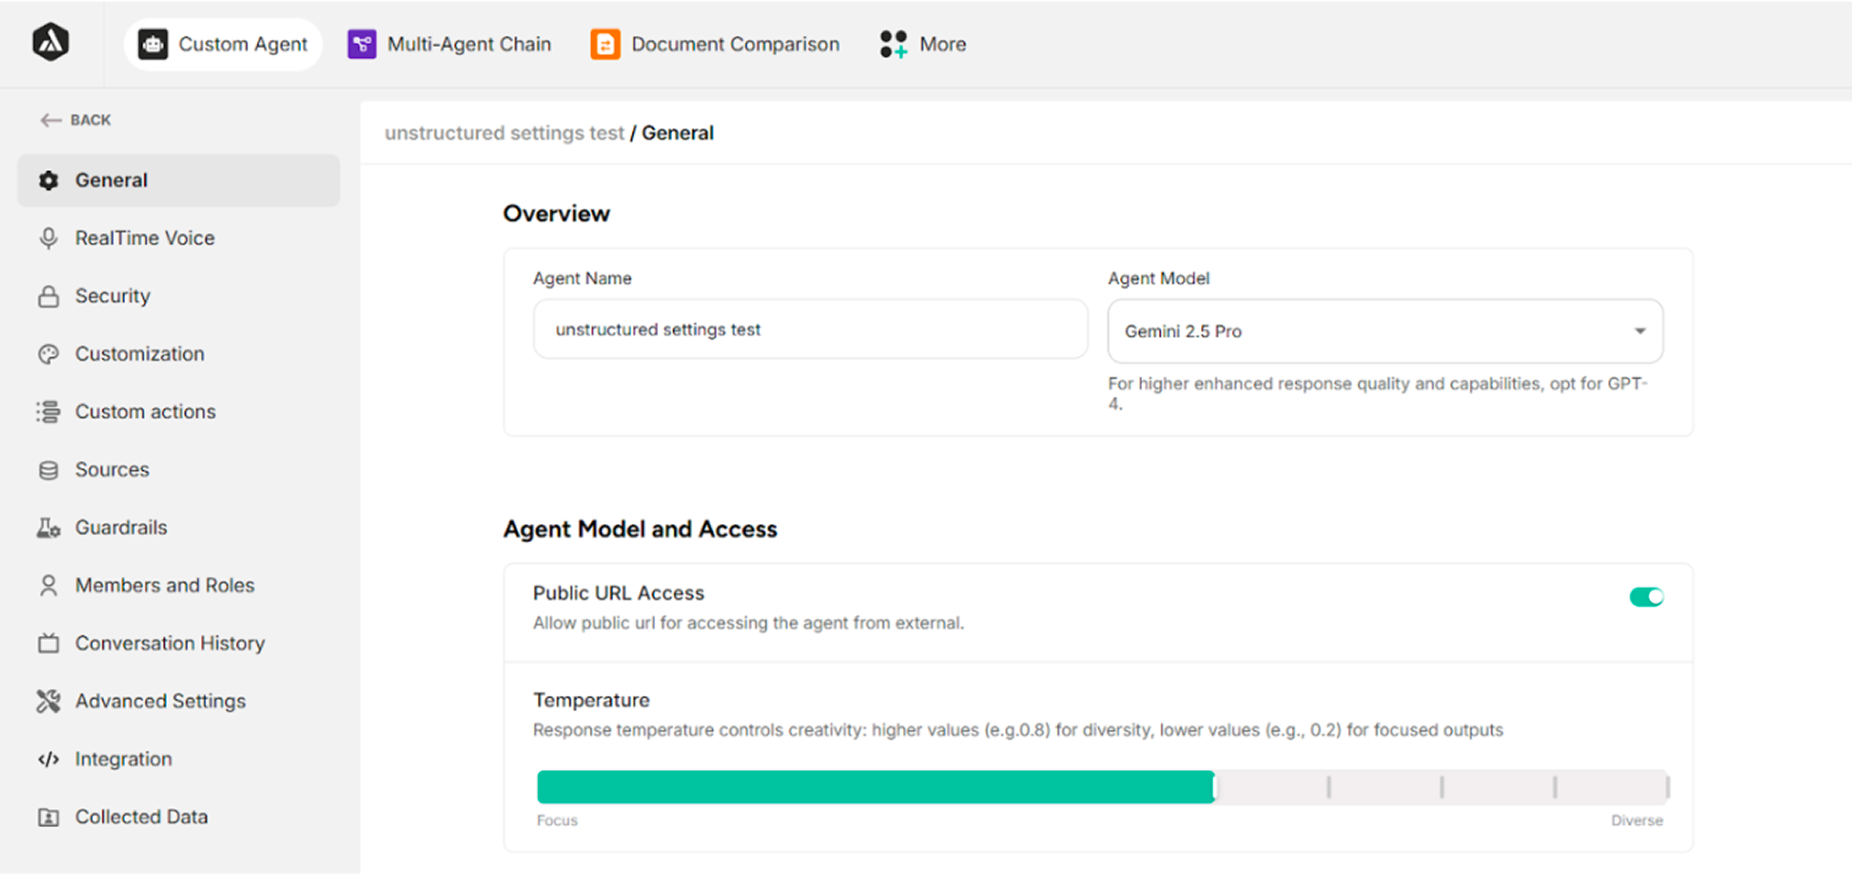The image size is (1852, 884).
Task: Click the Security lock icon
Action: [x=48, y=296]
